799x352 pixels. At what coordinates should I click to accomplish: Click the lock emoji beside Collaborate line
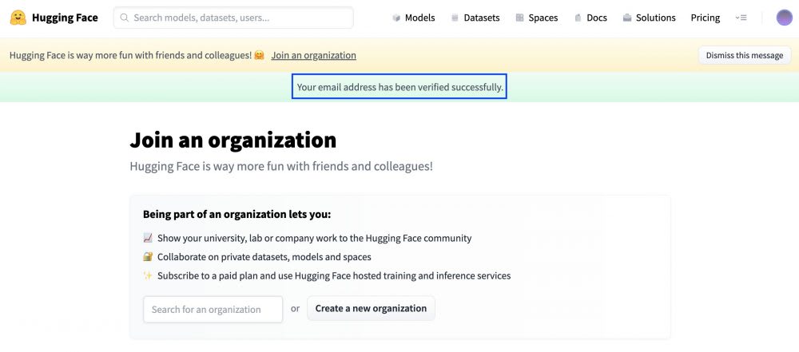tap(148, 257)
